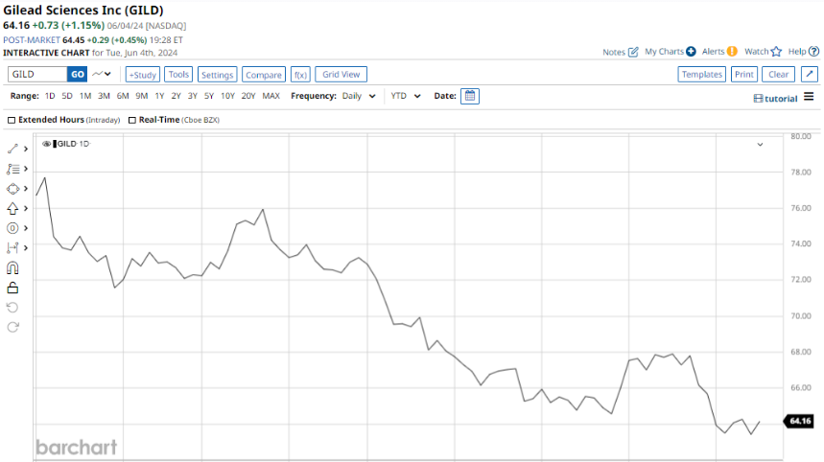824x462 pixels.
Task: Select the 1Y range
Action: (x=159, y=96)
